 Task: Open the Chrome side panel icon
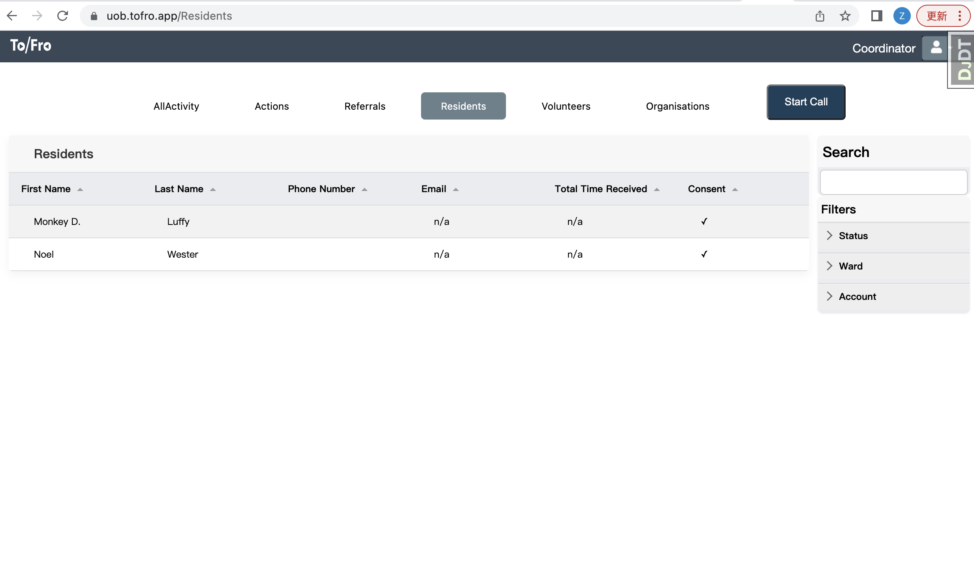point(876,16)
